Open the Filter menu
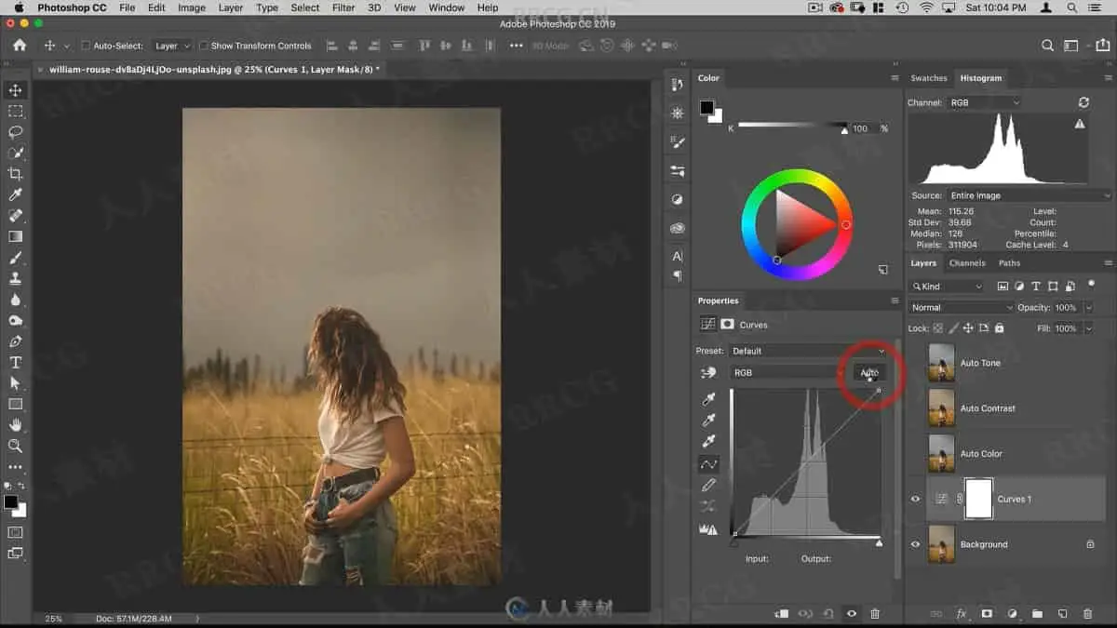Screen dimensions: 1117x628 [x=343, y=7]
